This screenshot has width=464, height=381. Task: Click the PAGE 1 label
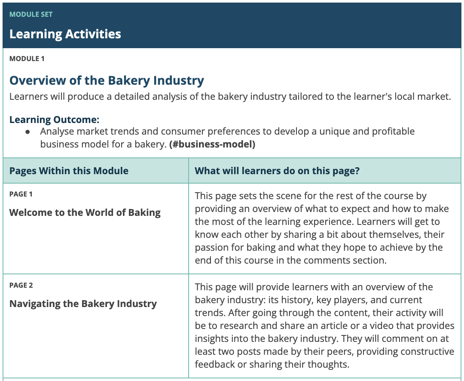[x=21, y=194]
